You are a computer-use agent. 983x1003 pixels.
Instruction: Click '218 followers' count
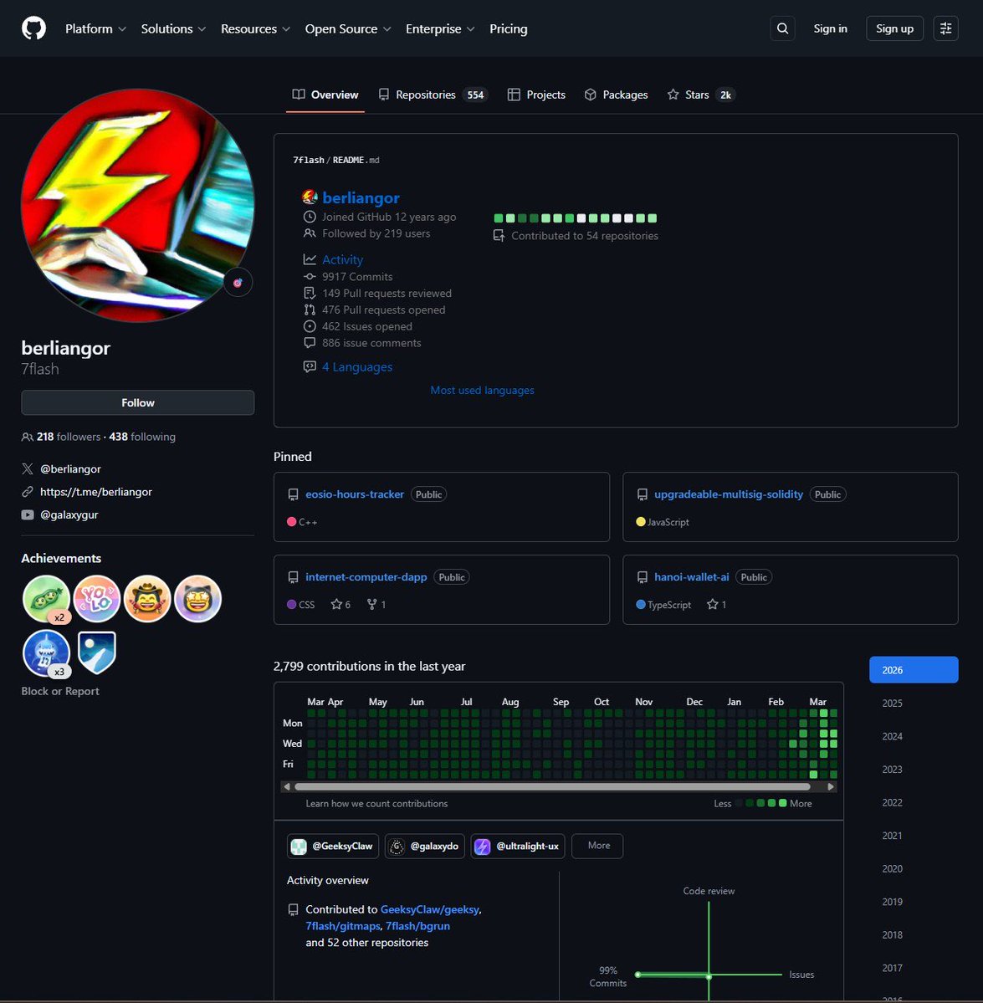[x=69, y=437]
